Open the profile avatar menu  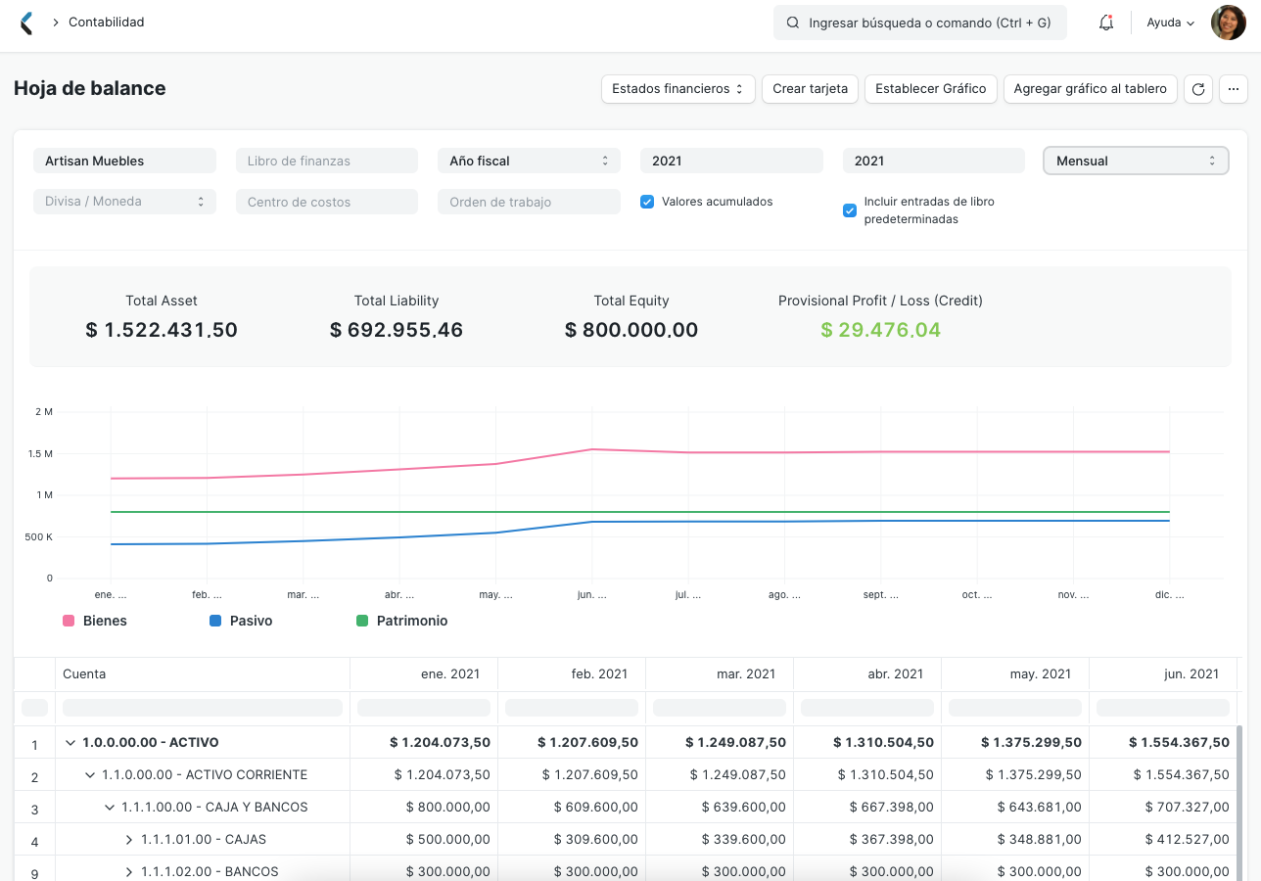(x=1228, y=22)
